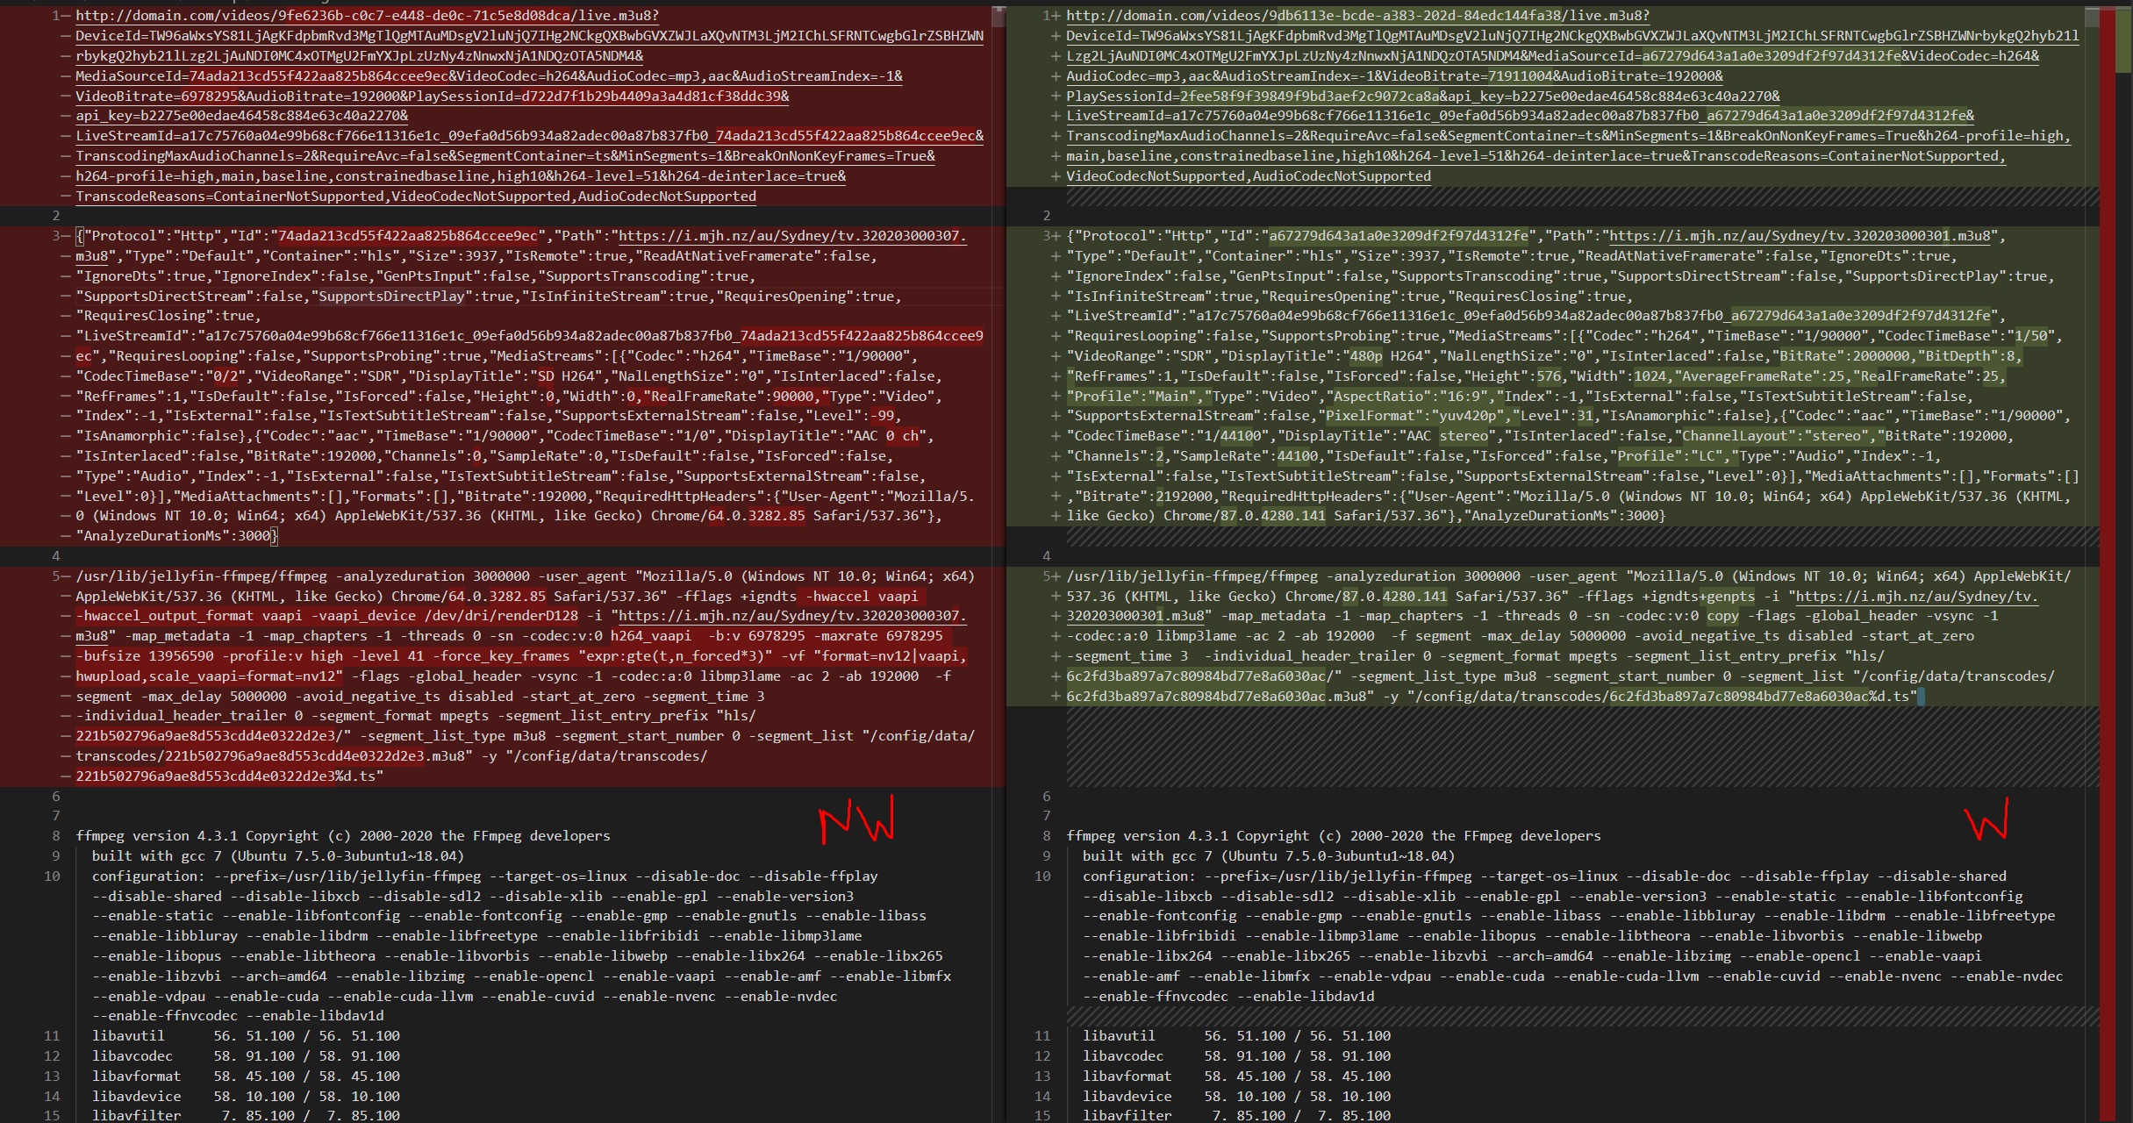Click the plus marker on right line 1
Screen dimensions: 2133x1123
point(1056,16)
